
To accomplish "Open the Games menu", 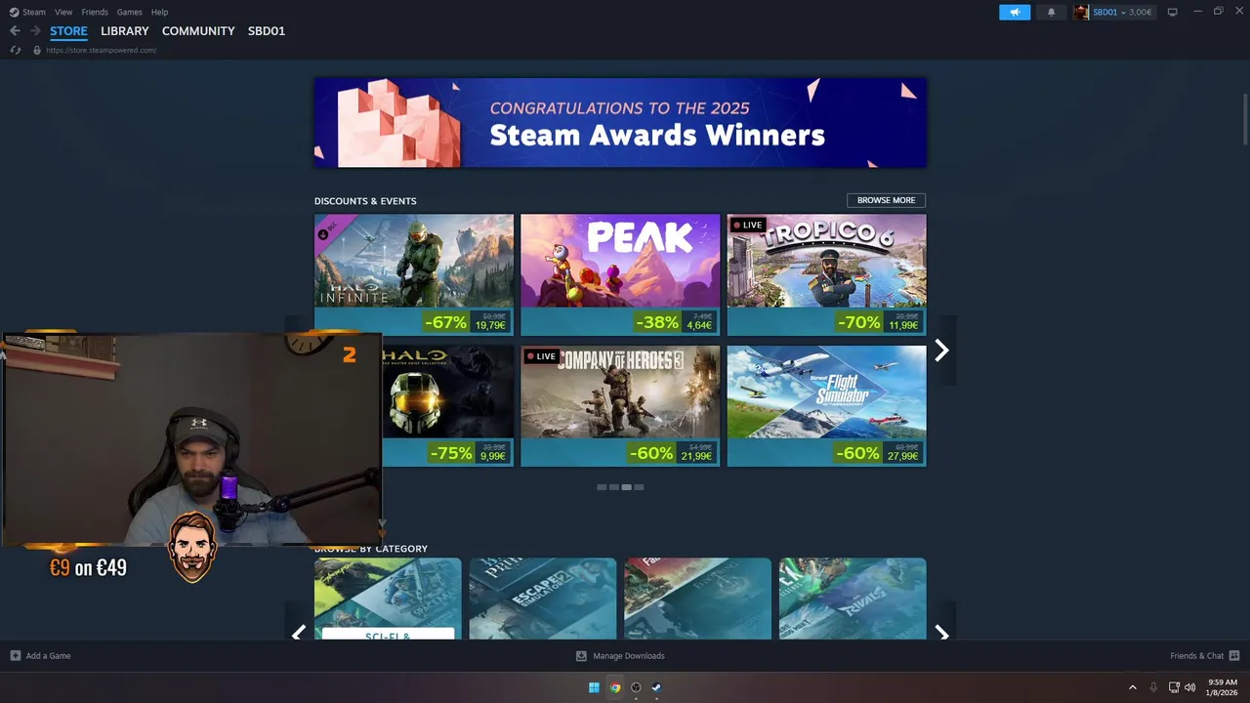I will click(x=129, y=12).
